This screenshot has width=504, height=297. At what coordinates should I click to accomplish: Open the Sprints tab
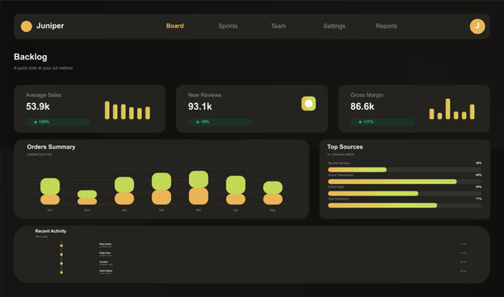[228, 26]
